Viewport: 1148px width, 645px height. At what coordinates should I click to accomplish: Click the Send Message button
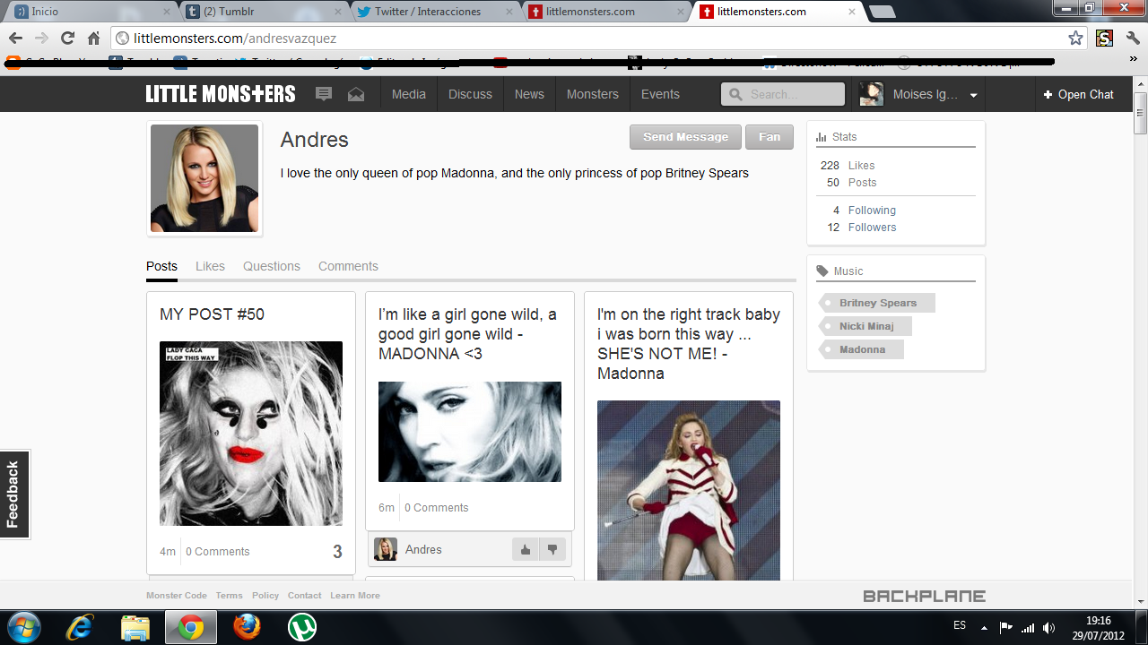click(x=685, y=137)
